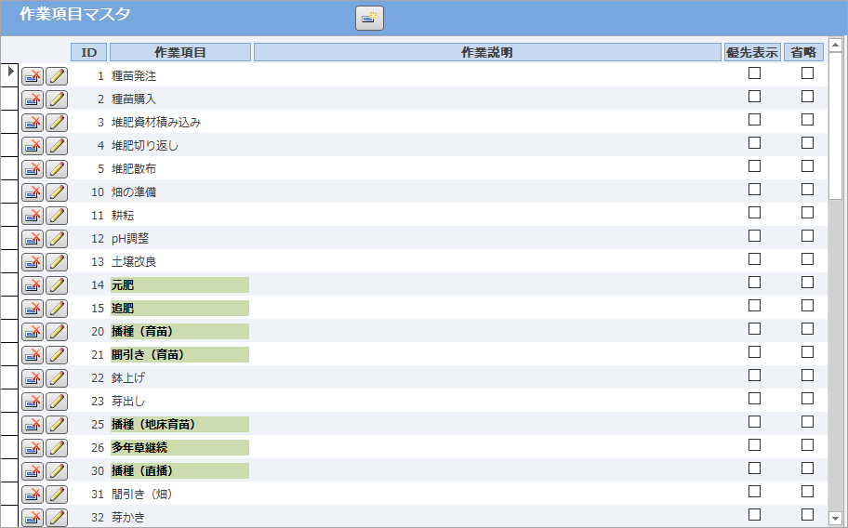Edit the 播種（地床育苗） row
Viewport: 848px width, 528px height.
pos(57,425)
